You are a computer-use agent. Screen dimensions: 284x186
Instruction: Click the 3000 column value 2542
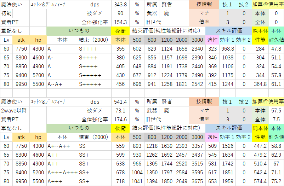tap(197, 84)
